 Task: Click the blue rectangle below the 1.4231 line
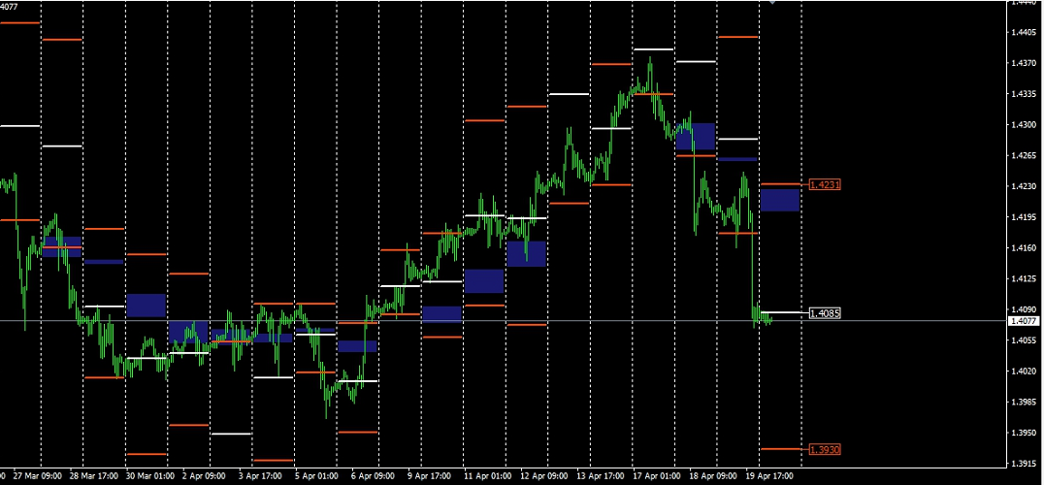coord(779,200)
